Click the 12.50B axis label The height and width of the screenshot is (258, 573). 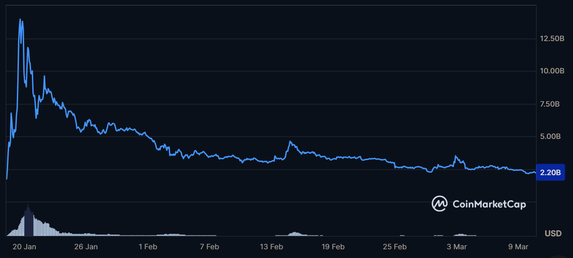552,39
